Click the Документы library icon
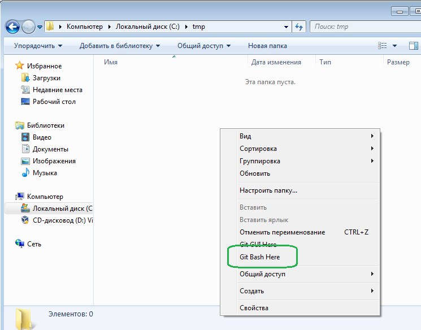The width and height of the screenshot is (421, 330). [x=25, y=149]
